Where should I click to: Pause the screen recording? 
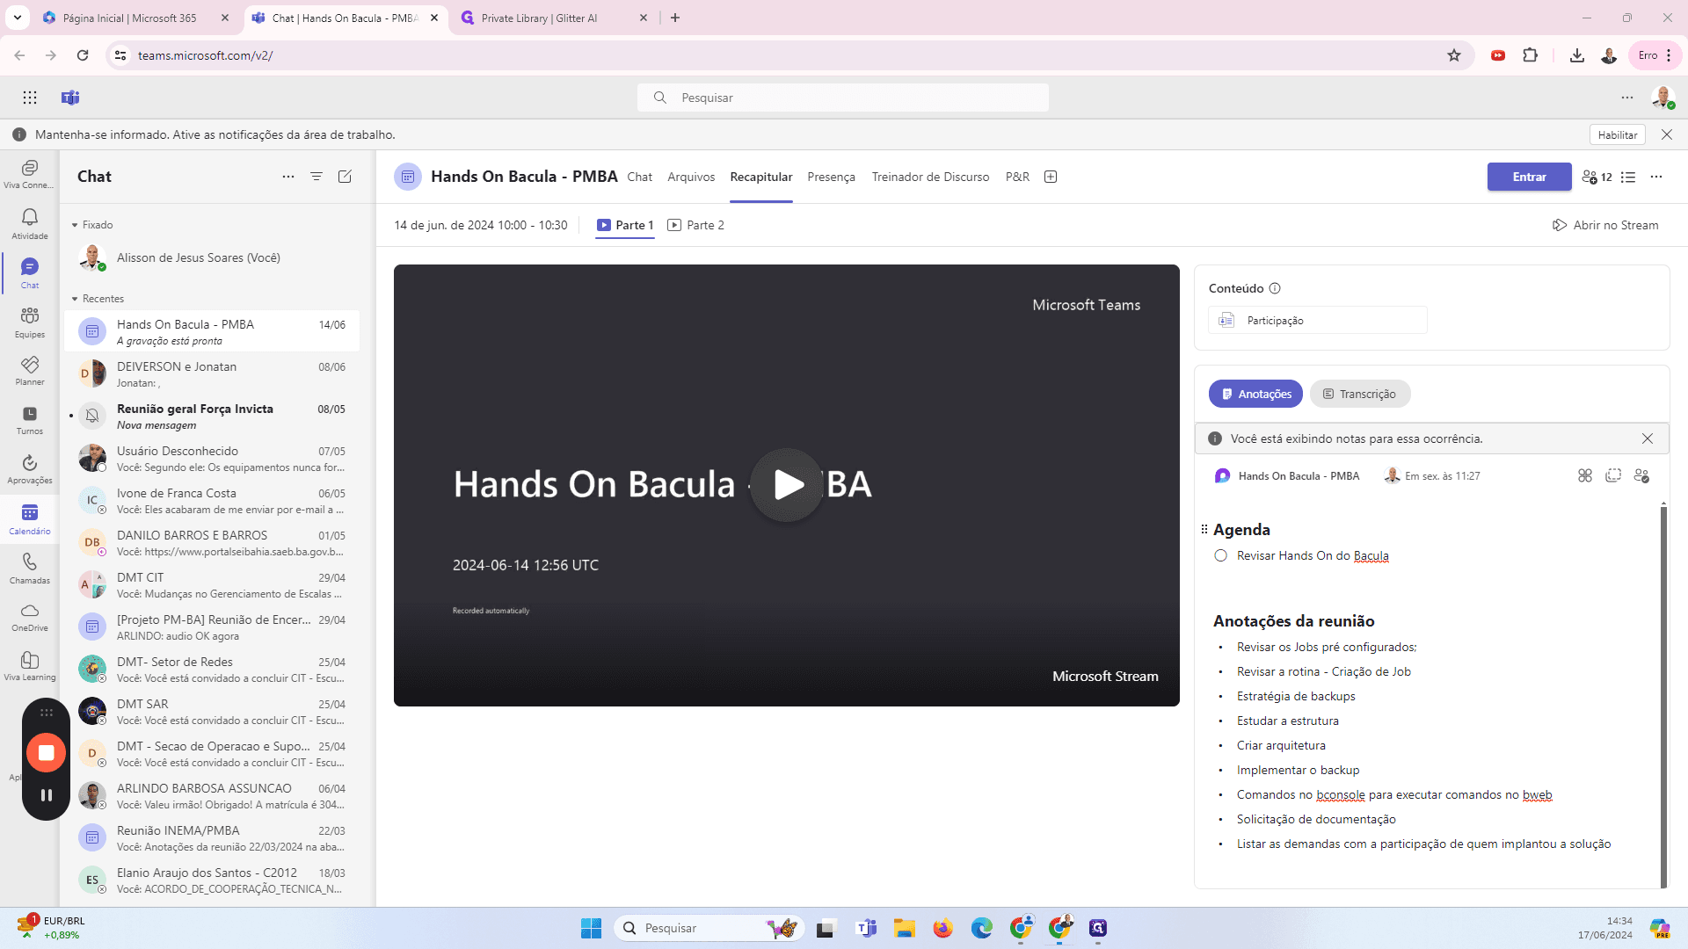47,795
